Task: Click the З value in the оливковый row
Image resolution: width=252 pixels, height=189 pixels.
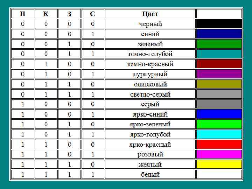Action: (69, 84)
